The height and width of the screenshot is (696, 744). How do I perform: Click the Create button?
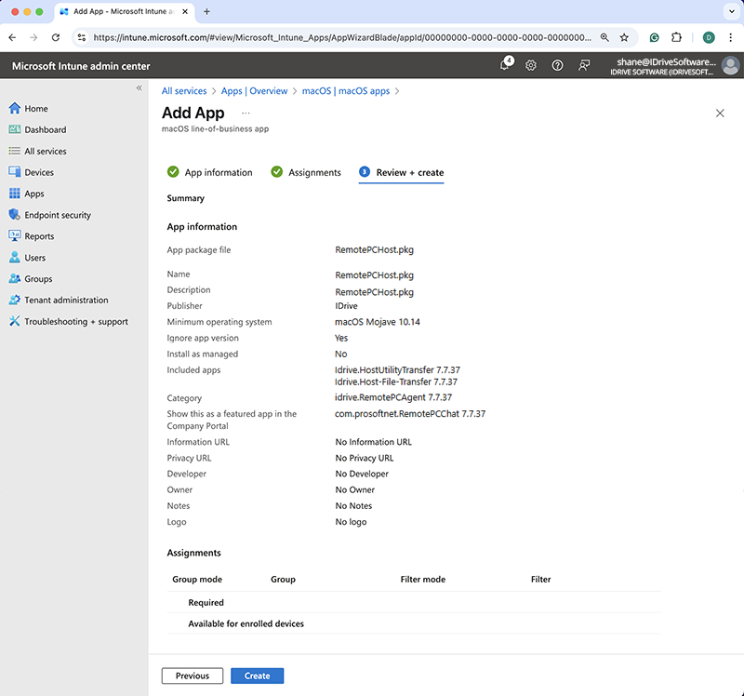pos(257,676)
